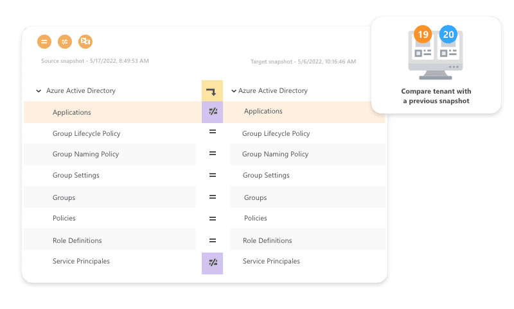Click the equals icon in Policies row
The image size is (514, 309).
click(x=213, y=219)
